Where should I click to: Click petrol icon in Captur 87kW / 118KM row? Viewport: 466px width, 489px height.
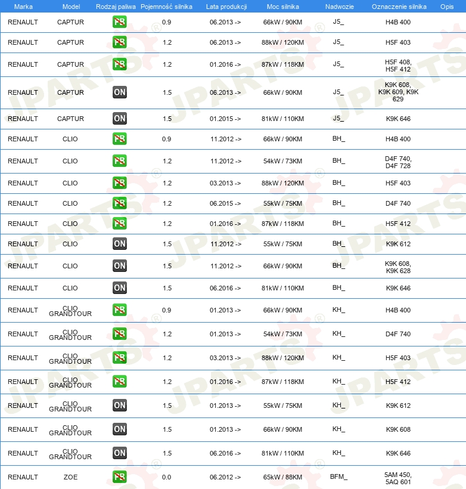click(x=120, y=64)
